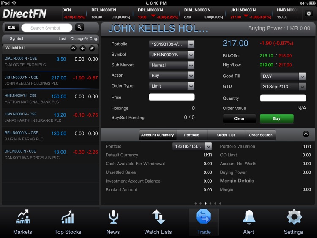Viewport: 317px width, 238px height.
Task: Open the Trade section
Action: click(x=204, y=222)
